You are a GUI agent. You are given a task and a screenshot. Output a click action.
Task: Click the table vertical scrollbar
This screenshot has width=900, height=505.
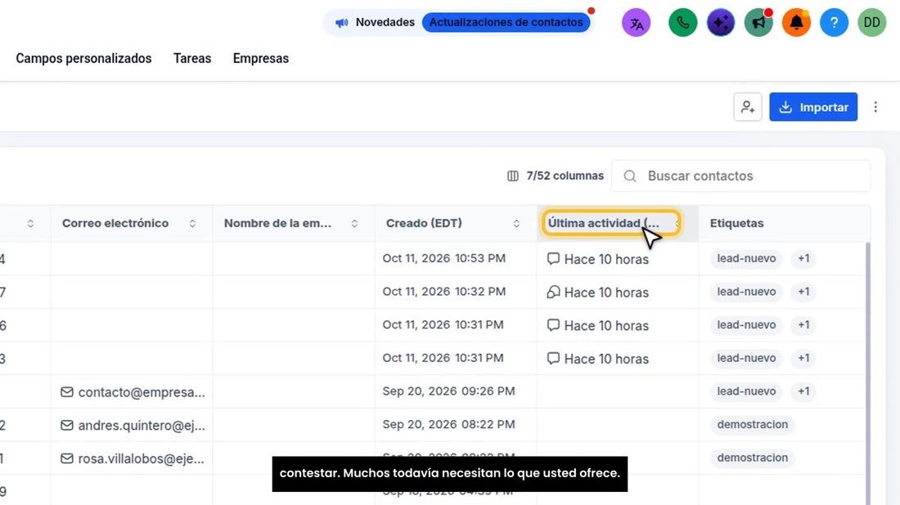pos(867,373)
